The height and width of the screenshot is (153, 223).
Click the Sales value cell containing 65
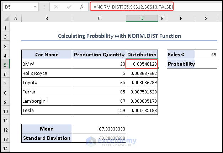(206, 55)
